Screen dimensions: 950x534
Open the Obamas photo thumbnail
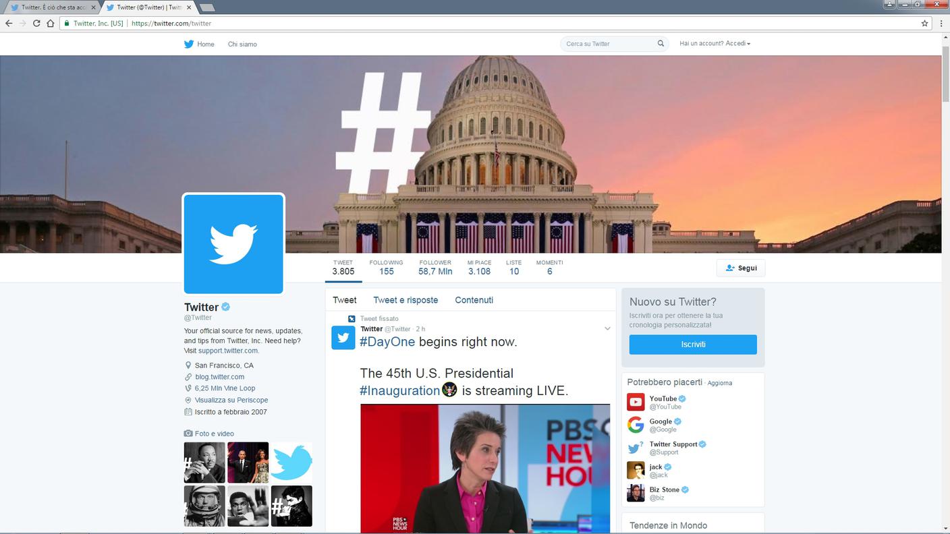tap(248, 463)
